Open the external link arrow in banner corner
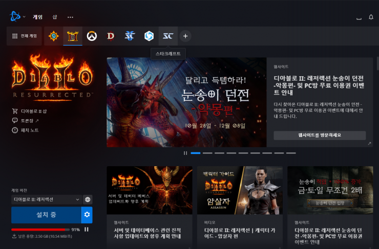The image size is (379, 249). coord(369,143)
